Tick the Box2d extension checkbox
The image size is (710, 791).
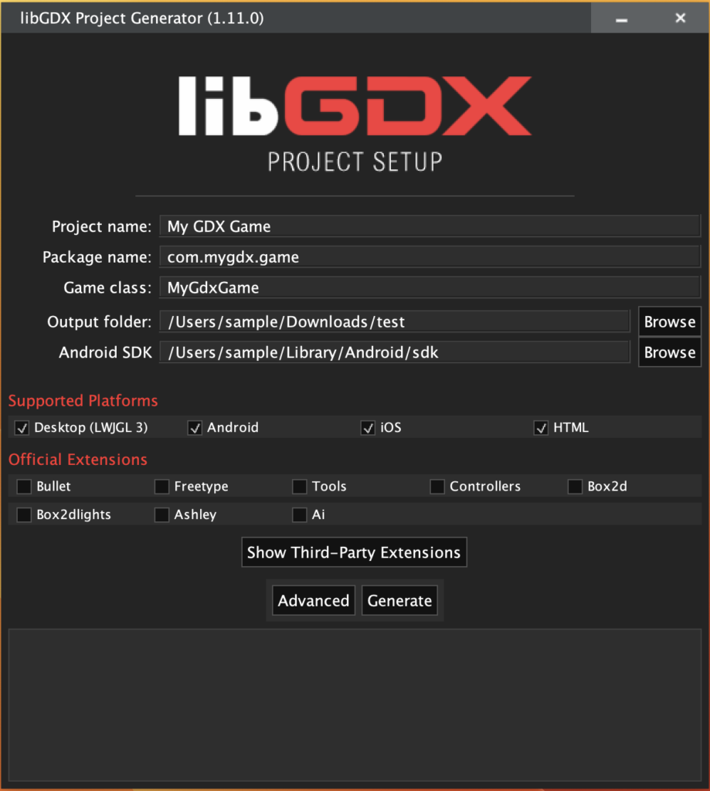click(576, 487)
